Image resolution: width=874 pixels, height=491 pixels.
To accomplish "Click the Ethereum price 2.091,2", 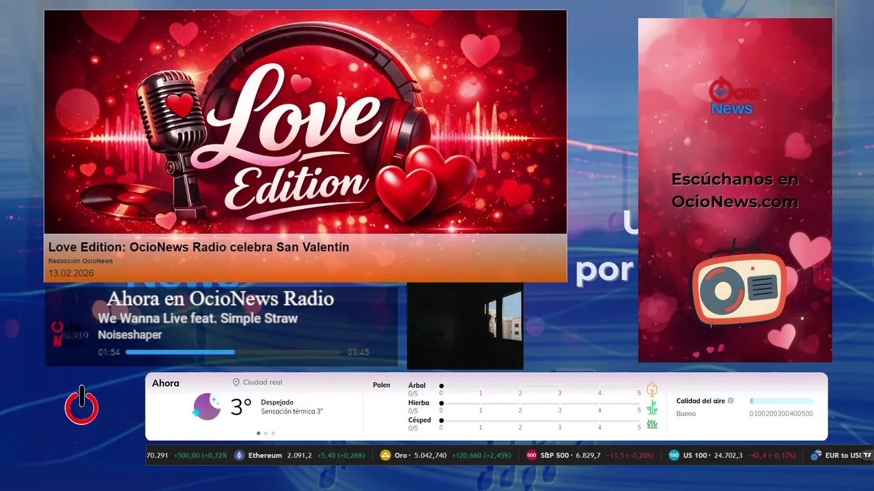I will tap(300, 456).
